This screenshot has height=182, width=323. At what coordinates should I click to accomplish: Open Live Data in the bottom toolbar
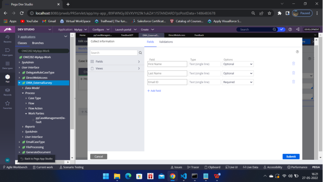(251, 167)
